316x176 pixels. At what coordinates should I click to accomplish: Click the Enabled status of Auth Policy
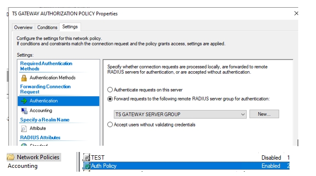coord(271,166)
